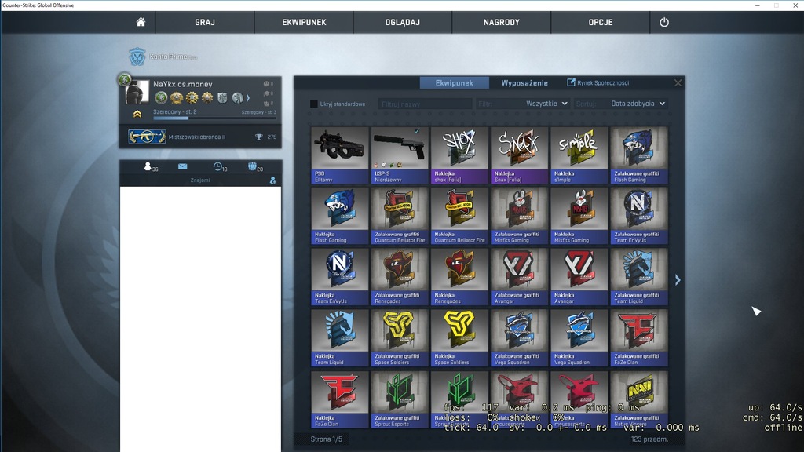Open the OGLĄDAJ menu

coord(403,22)
